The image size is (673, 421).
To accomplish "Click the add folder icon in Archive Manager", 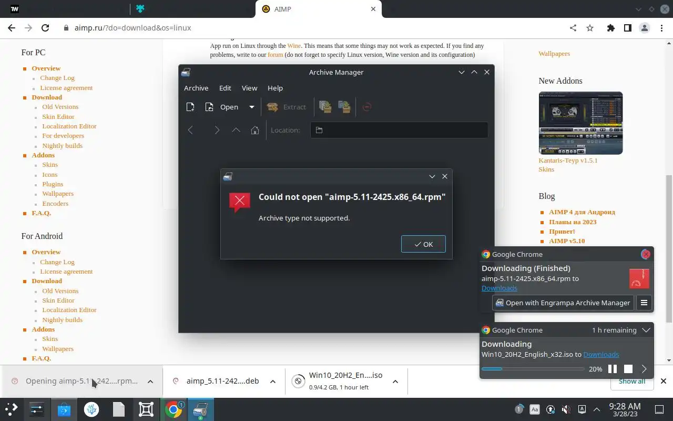I will click(344, 107).
